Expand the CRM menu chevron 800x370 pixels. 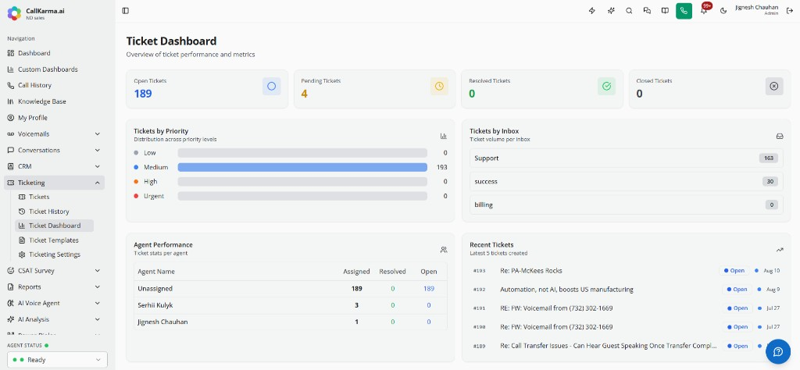(98, 166)
